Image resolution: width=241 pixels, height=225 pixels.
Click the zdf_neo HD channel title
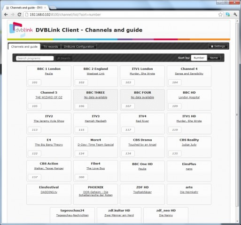point(166,210)
